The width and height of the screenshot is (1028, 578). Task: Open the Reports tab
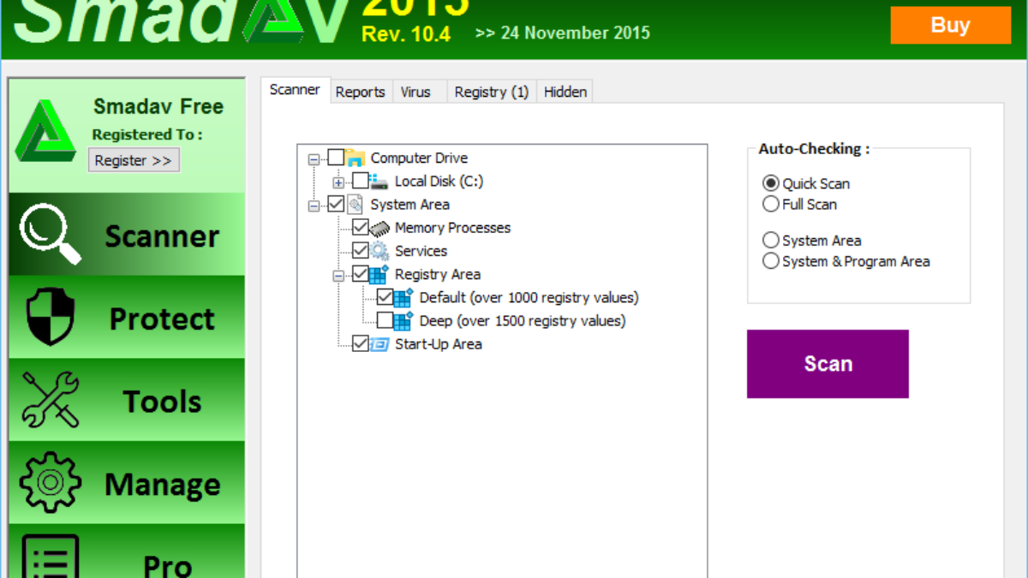click(360, 92)
